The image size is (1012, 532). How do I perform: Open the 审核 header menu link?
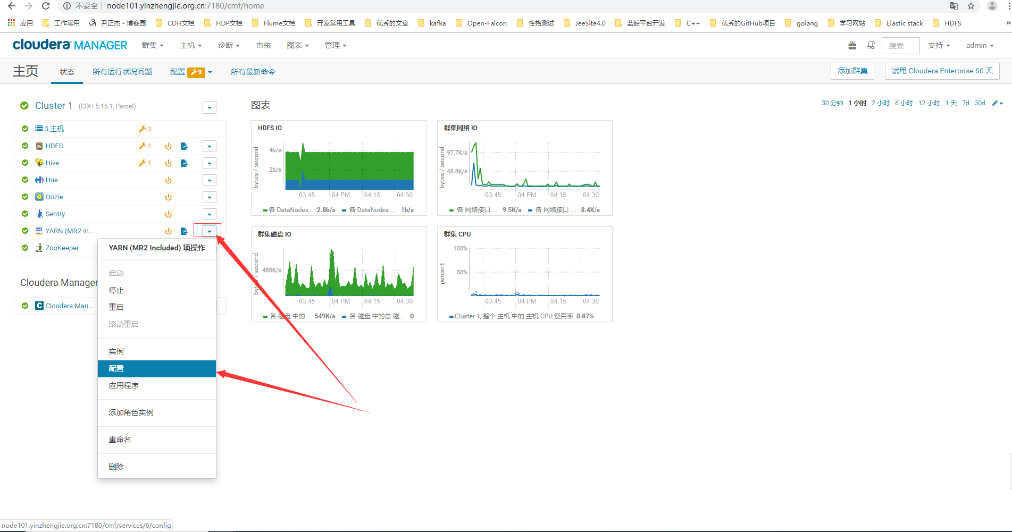pos(264,45)
